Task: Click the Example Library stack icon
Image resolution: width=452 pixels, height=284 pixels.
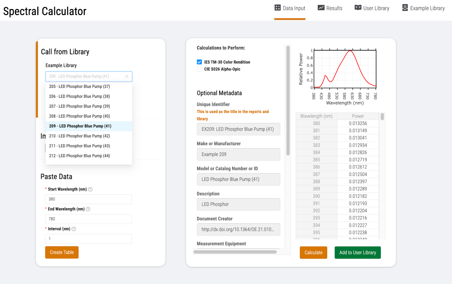Action: click(405, 8)
